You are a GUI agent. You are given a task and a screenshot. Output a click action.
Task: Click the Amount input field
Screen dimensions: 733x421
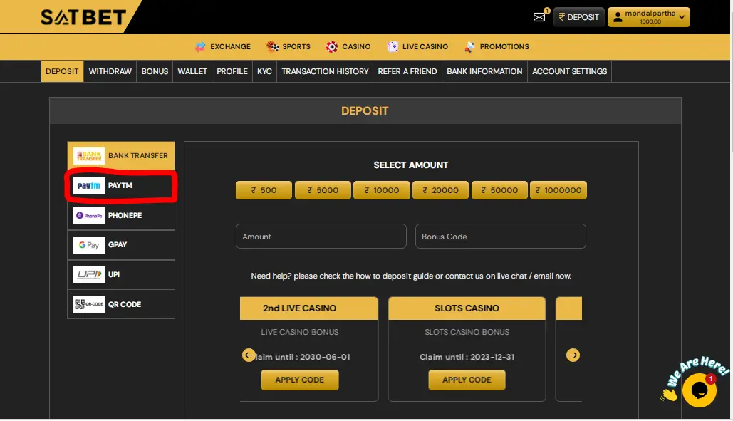[x=321, y=237]
